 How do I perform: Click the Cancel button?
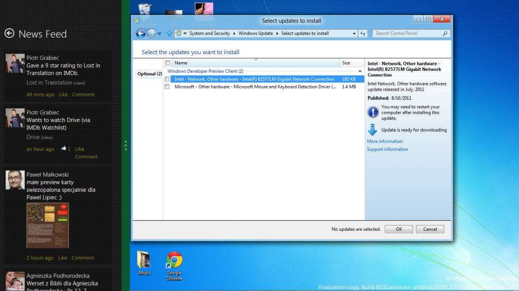pos(430,229)
